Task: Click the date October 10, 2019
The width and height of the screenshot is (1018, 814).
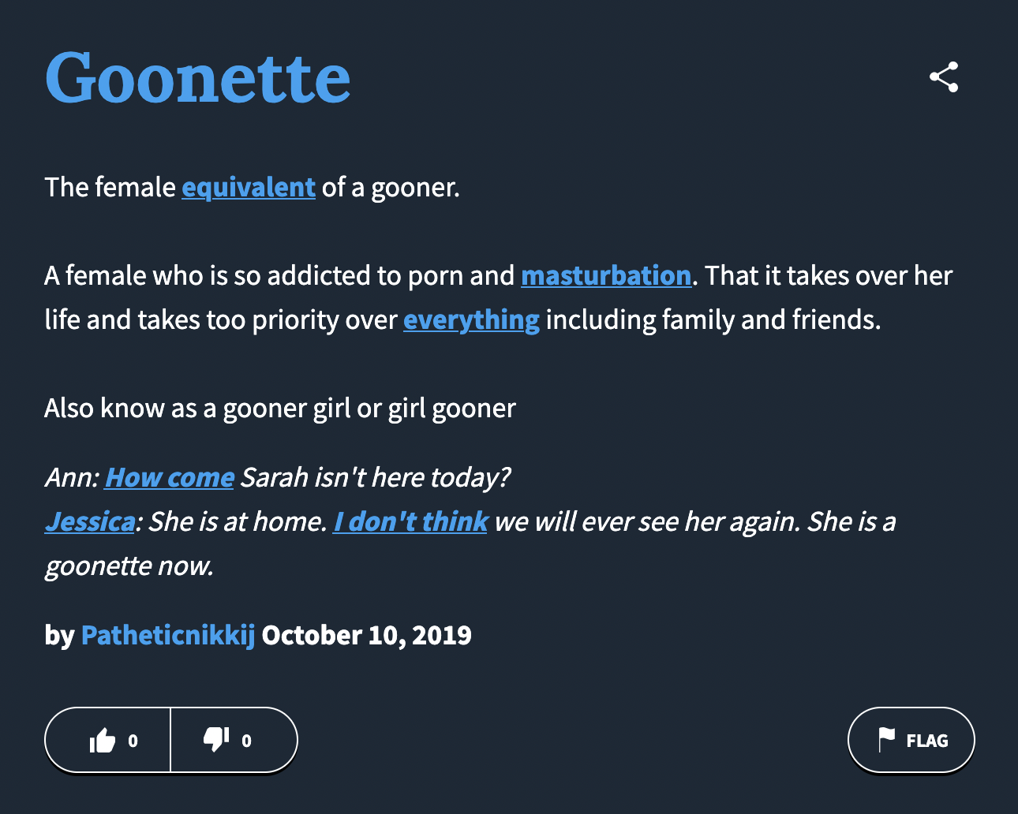Action: click(x=366, y=636)
